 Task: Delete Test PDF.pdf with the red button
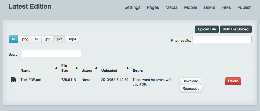[x=233, y=81]
